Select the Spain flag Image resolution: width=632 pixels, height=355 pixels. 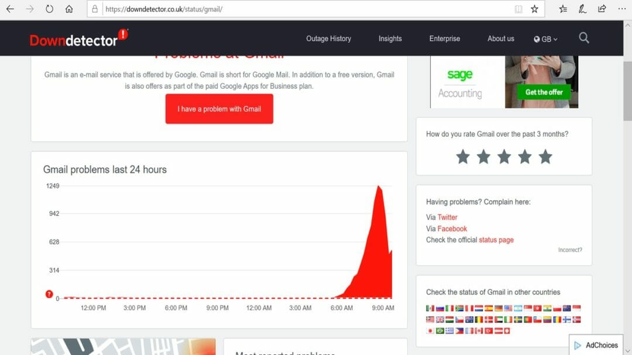tap(489, 308)
